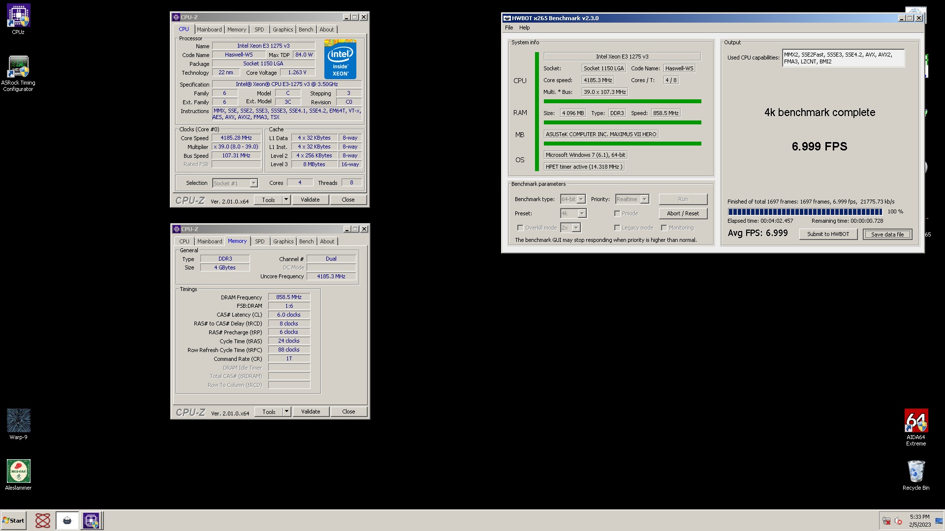Open ASRock Timing Configurator desktop icon

tap(18, 73)
